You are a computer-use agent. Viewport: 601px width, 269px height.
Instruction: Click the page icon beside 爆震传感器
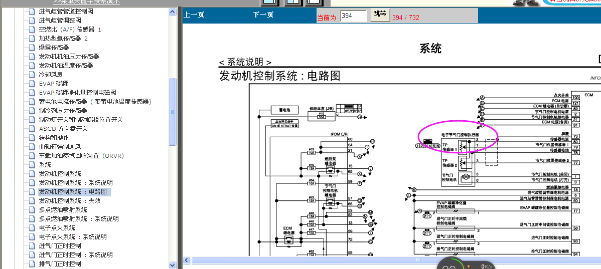pyautogui.click(x=32, y=48)
